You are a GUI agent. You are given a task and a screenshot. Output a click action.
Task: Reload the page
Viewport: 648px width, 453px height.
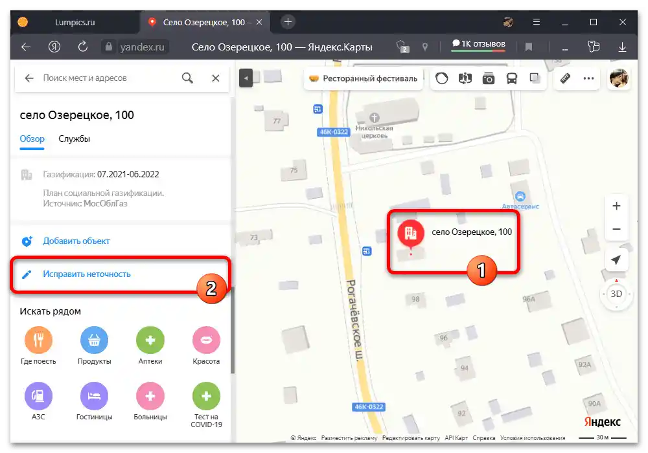click(x=83, y=47)
